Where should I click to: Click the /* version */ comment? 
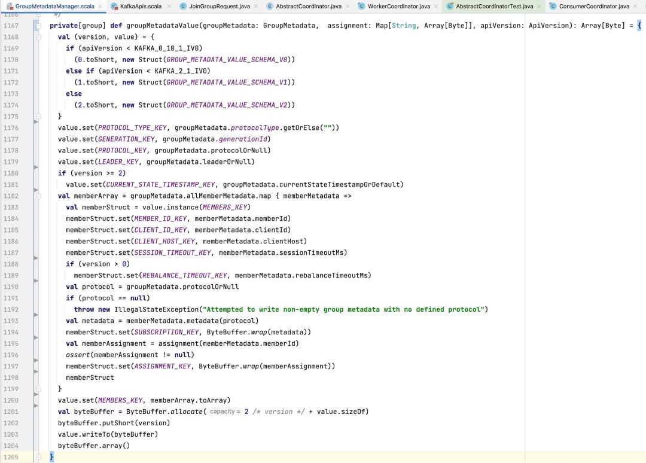[279, 412]
